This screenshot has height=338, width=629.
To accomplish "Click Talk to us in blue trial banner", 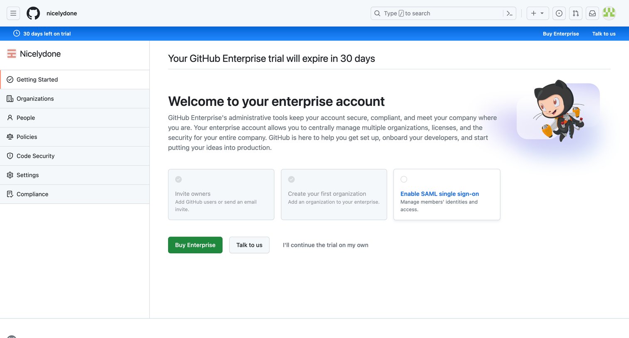I will click(604, 34).
